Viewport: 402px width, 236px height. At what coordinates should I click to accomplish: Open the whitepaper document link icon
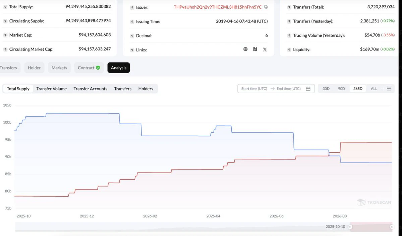click(x=255, y=49)
